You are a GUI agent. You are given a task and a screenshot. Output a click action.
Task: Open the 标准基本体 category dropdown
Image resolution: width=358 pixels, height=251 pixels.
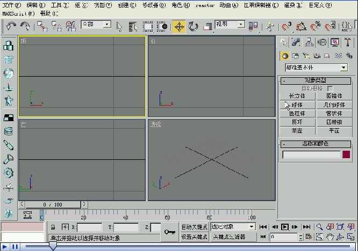[316, 68]
